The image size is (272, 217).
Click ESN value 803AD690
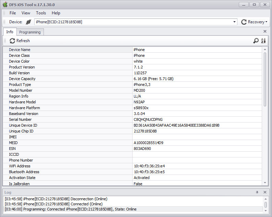point(142,149)
